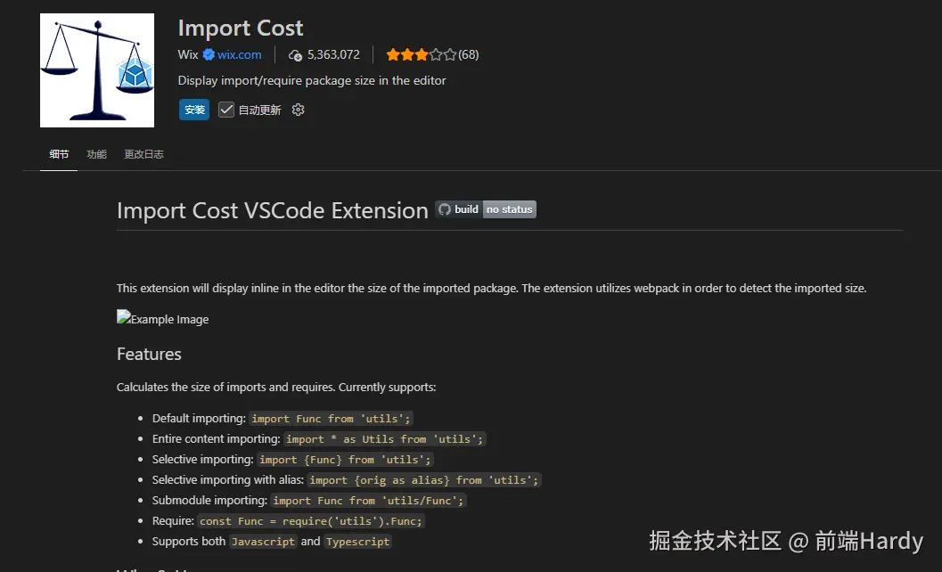Switch to the 细节 details tab

(x=59, y=154)
